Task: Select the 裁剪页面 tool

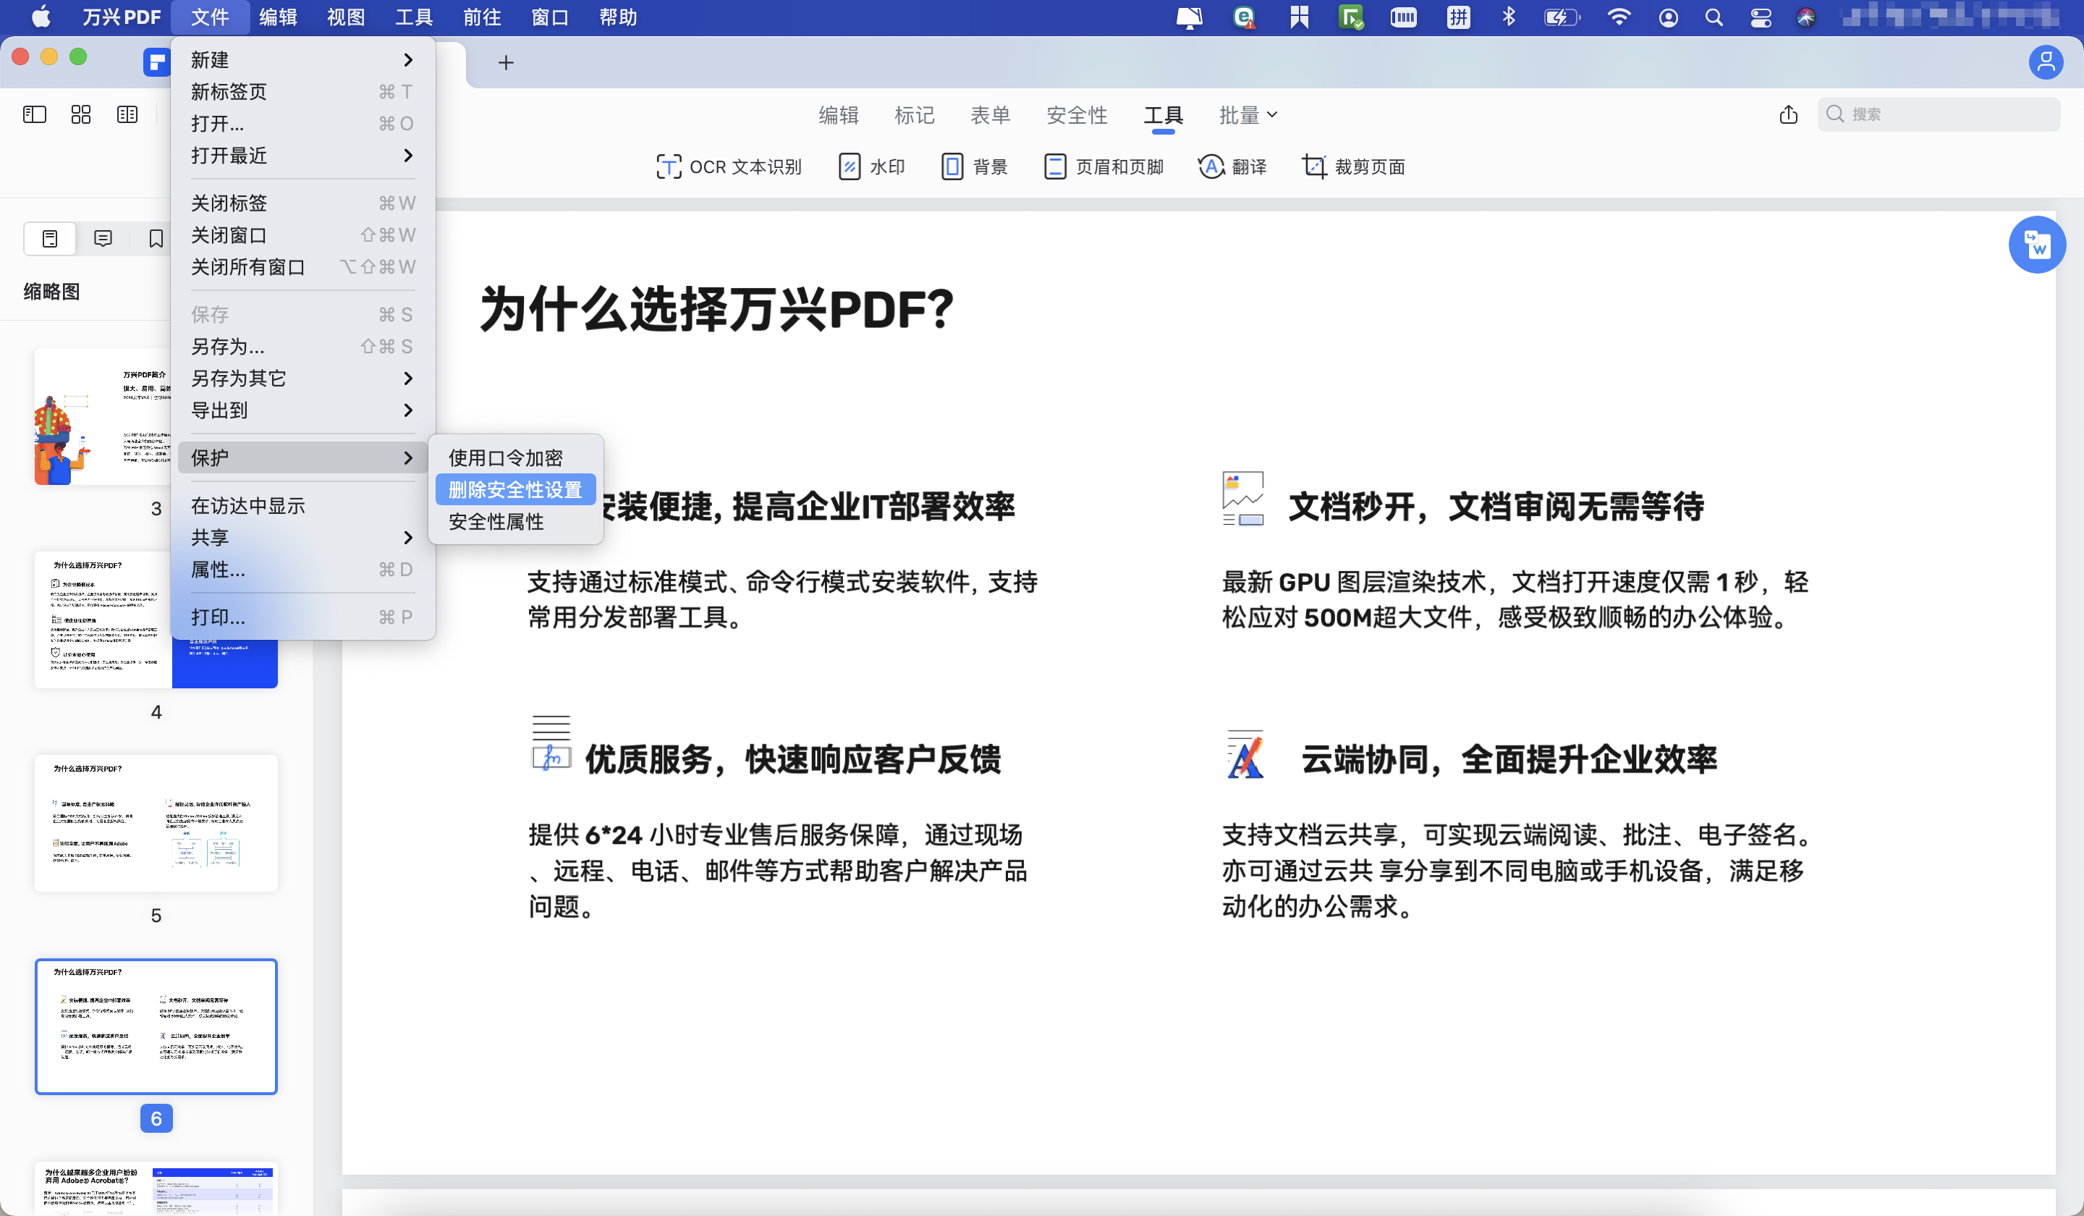Action: click(1354, 166)
